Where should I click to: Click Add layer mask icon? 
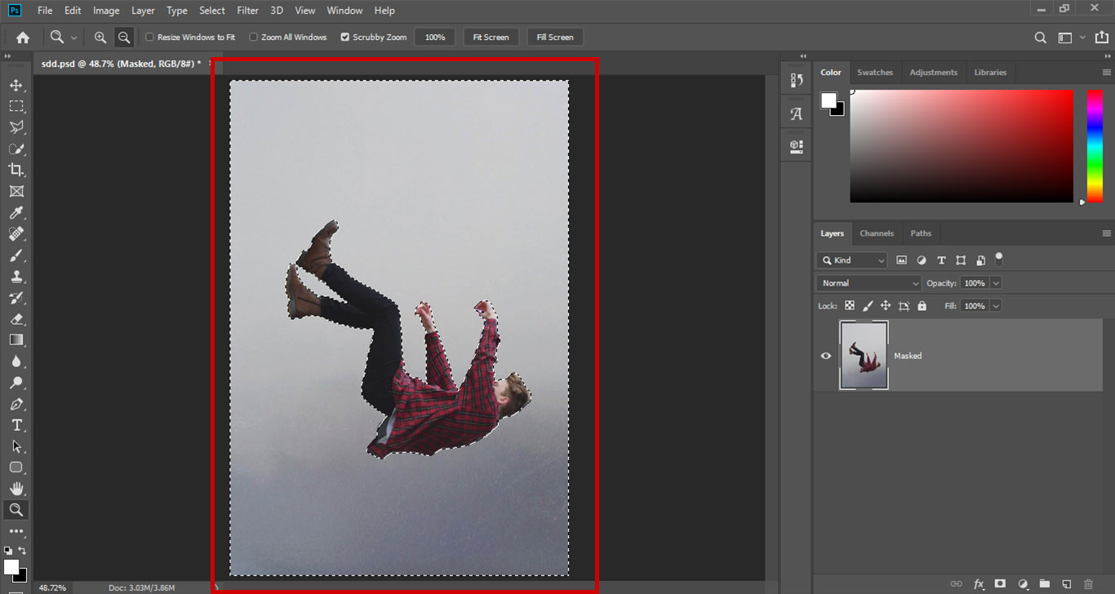(x=1001, y=584)
